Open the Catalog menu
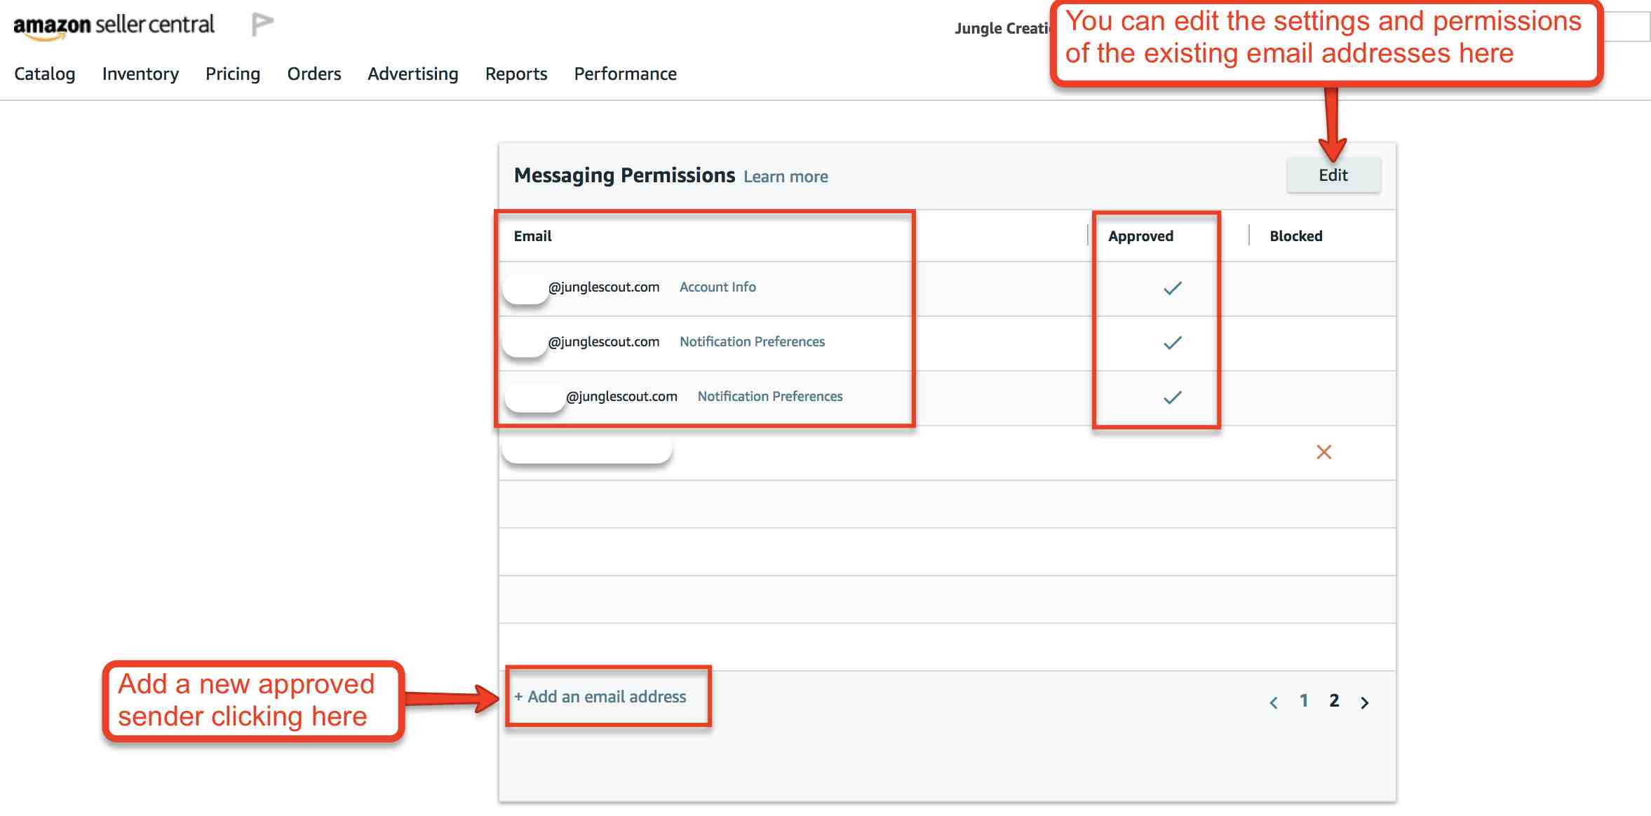The image size is (1651, 816). pyautogui.click(x=45, y=74)
